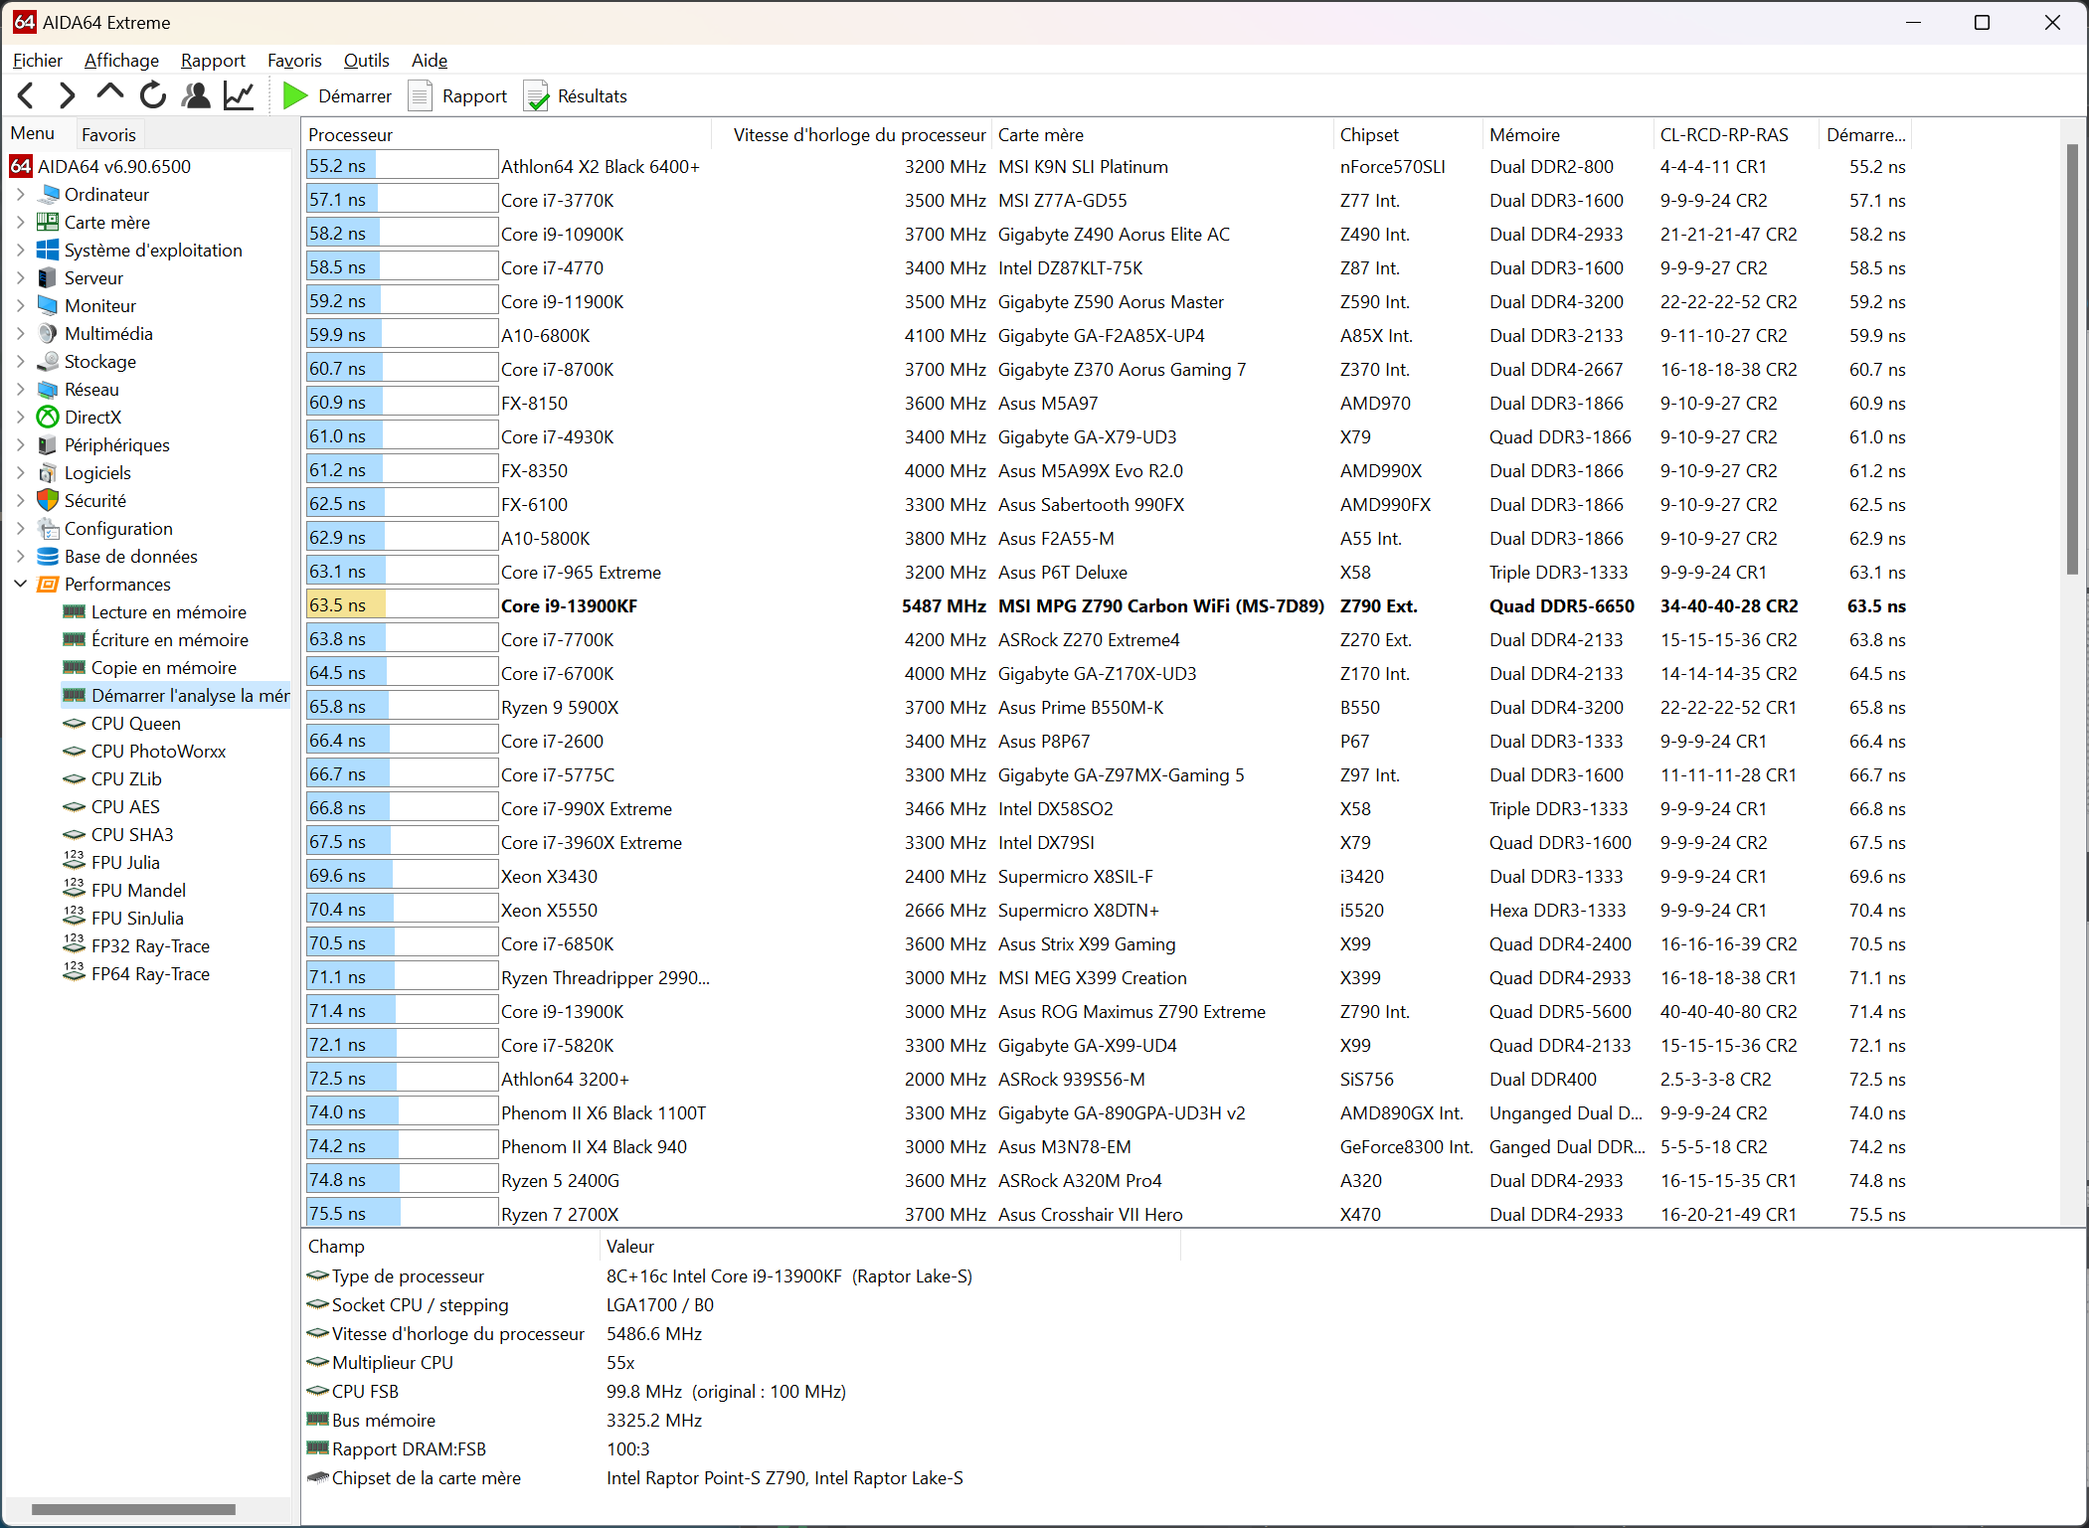
Task: Click the Back navigation arrow
Action: 27,96
